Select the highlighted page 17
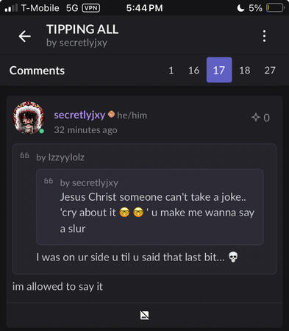 219,70
